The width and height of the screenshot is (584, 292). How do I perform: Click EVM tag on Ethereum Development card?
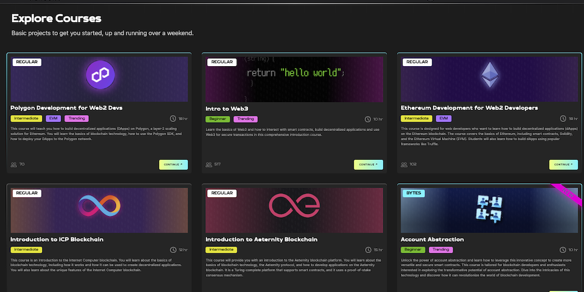click(x=444, y=119)
